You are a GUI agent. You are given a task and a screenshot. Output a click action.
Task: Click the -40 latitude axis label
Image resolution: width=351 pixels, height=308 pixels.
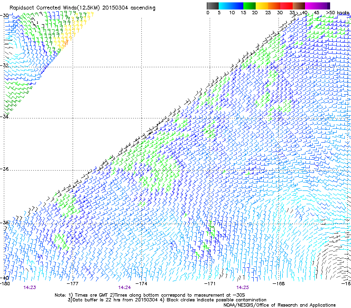point(4,278)
